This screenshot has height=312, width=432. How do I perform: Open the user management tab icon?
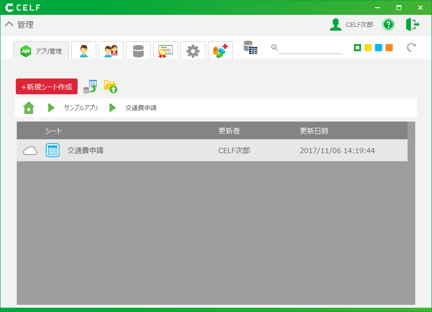tap(84, 50)
